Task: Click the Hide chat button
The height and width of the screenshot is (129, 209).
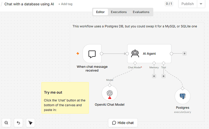Action: point(123,123)
